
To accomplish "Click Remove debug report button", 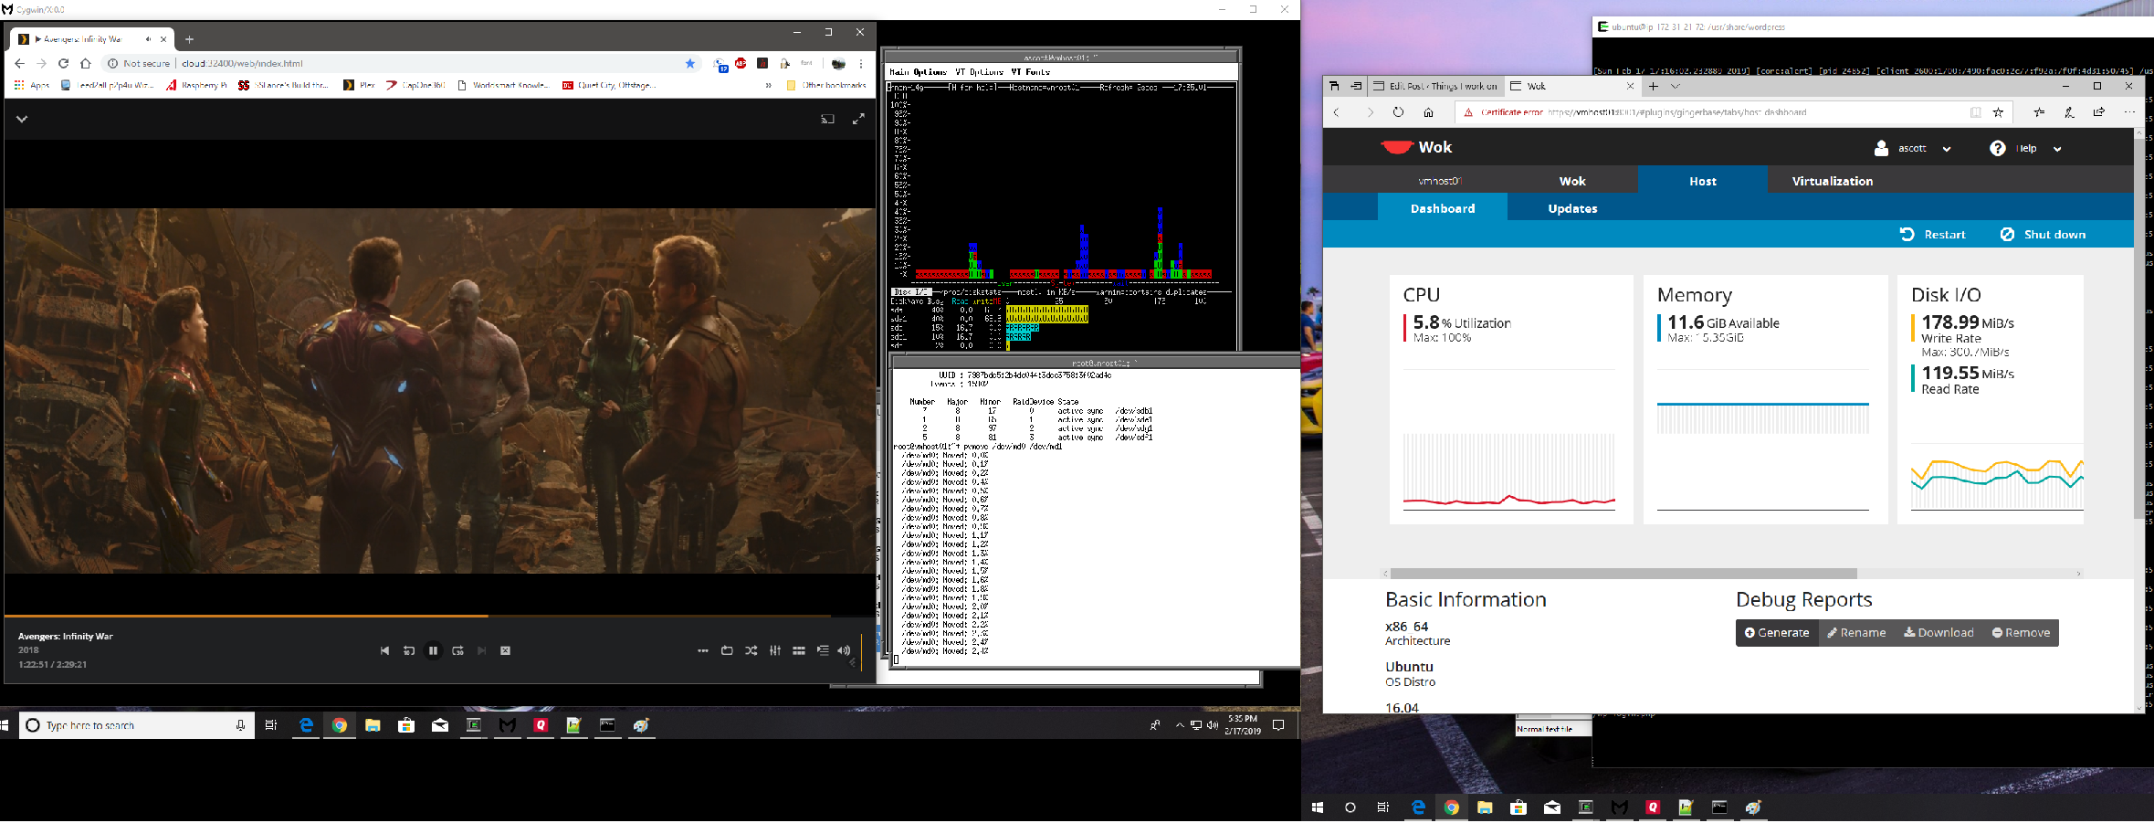I will coord(2021,632).
